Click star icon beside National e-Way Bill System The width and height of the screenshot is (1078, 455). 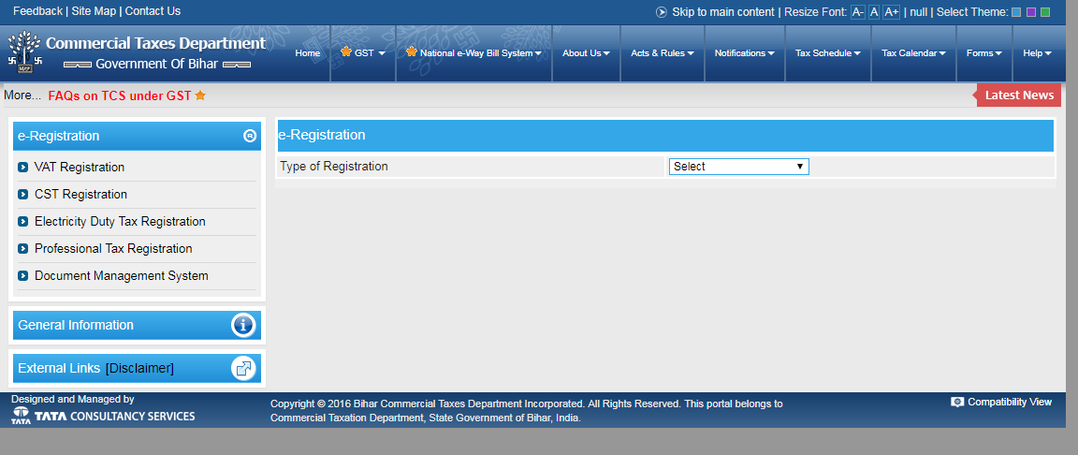click(411, 51)
